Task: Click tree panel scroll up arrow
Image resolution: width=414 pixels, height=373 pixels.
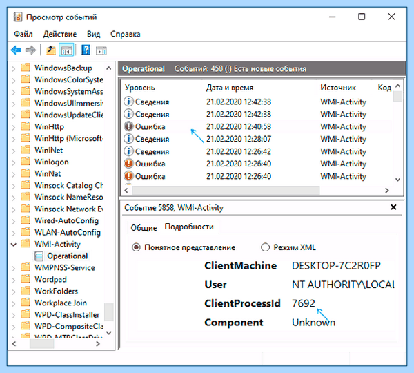Action: (x=108, y=68)
